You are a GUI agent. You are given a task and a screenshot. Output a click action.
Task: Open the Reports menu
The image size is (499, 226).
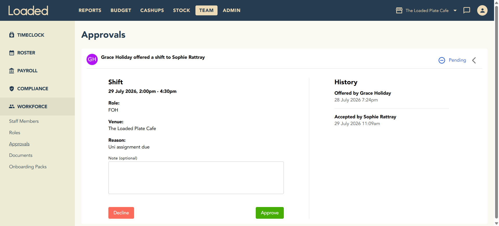(90, 10)
